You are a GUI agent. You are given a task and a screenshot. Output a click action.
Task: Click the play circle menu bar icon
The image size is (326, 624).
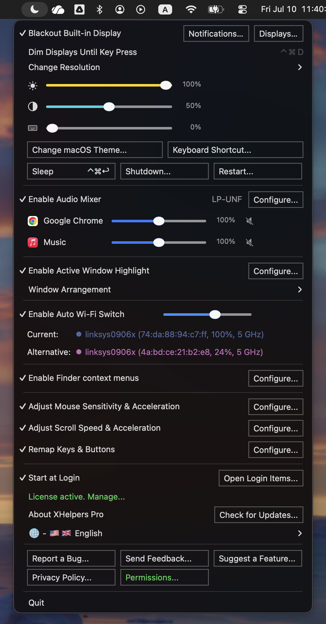coord(141,9)
